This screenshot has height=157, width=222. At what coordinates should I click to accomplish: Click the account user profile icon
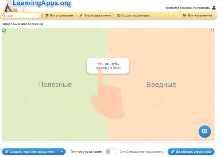pos(214,8)
